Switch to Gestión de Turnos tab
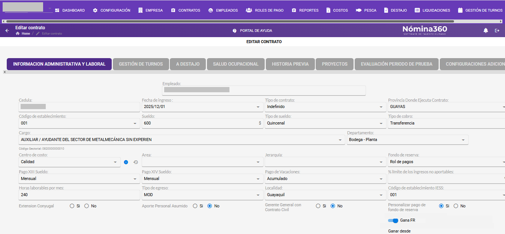Viewport: 505px width, 234px height. (x=141, y=64)
